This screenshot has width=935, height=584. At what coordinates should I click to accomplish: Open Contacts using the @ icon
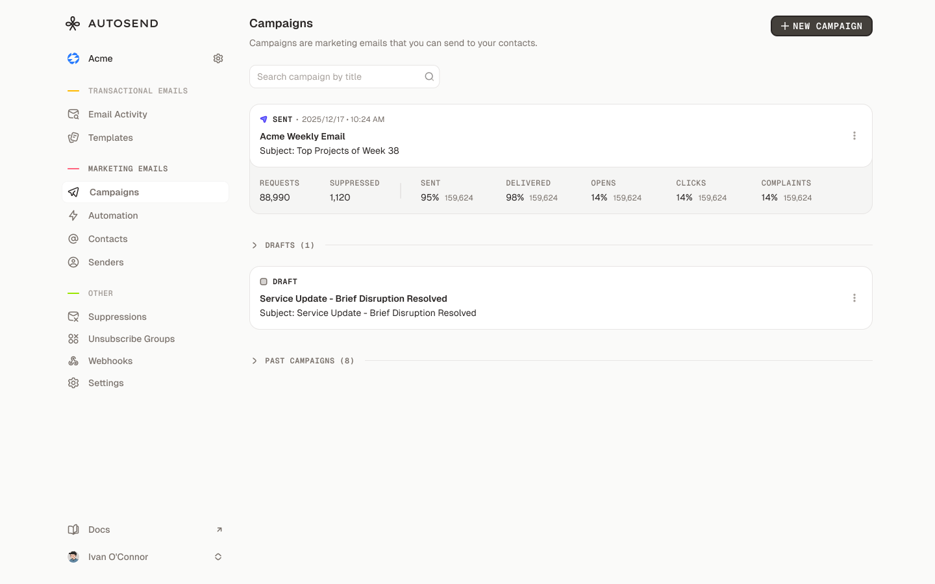pyautogui.click(x=73, y=239)
